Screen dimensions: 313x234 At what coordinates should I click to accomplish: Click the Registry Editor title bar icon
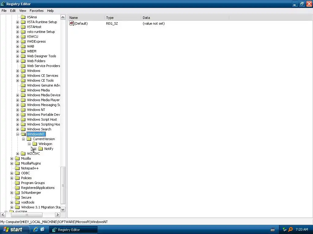point(3,4)
